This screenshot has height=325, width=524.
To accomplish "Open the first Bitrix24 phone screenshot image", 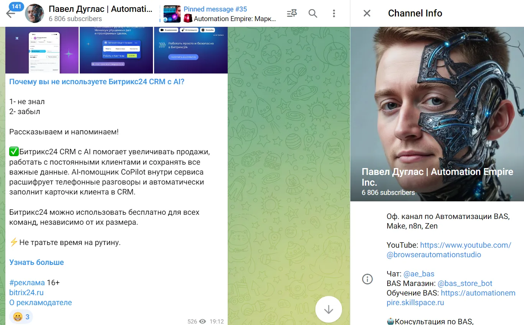I will coord(42,50).
